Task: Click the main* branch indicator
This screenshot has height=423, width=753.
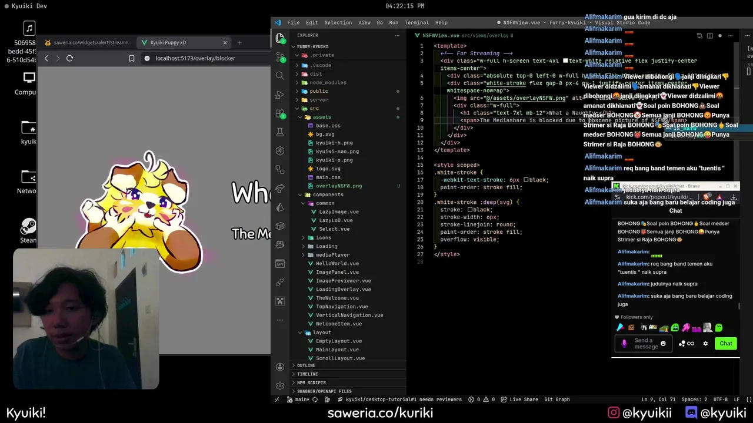Action: (298, 399)
